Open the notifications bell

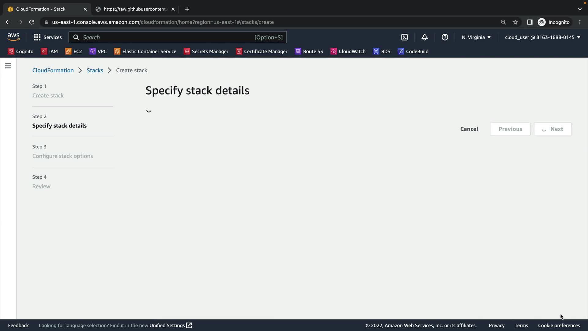424,37
